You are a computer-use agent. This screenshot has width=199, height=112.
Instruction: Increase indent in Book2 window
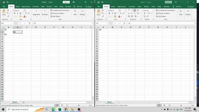(x=132, y=16)
